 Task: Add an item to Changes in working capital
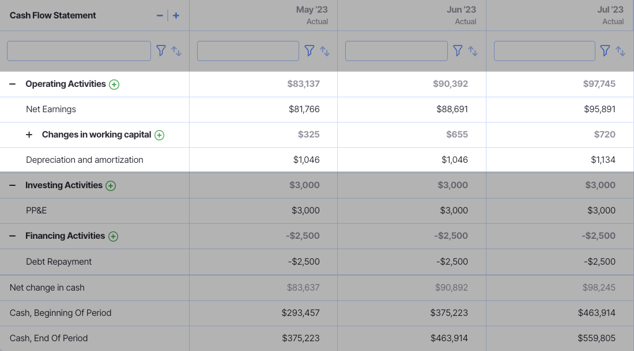(x=159, y=134)
